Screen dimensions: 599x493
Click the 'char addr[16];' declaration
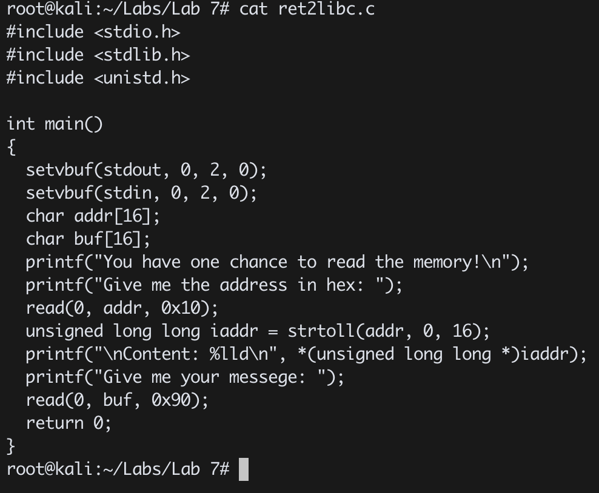coord(93,216)
